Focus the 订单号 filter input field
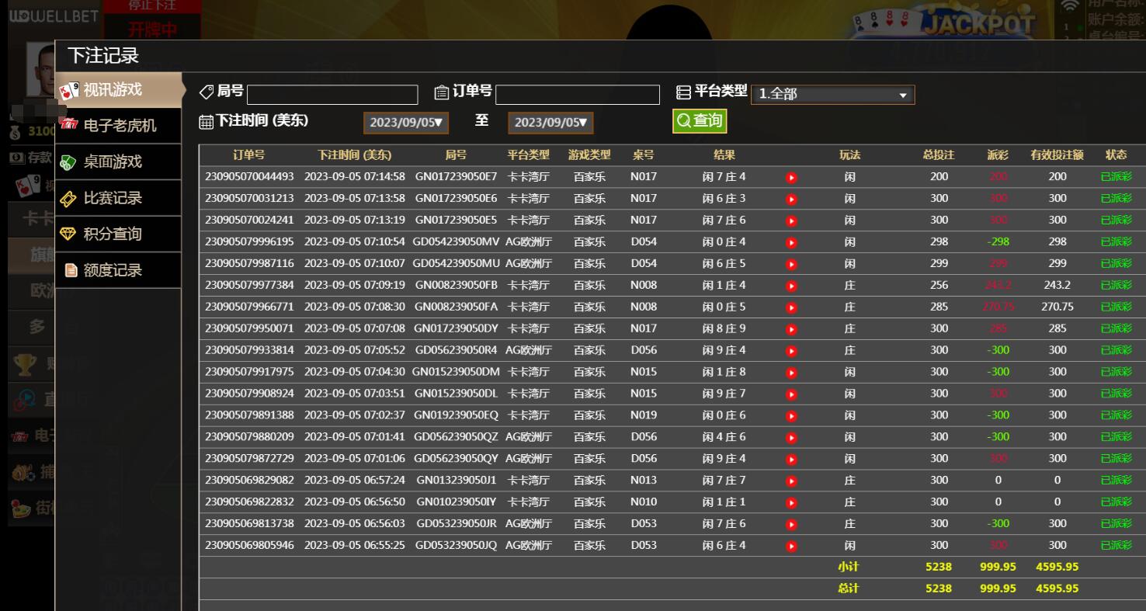The image size is (1146, 611). 577,94
